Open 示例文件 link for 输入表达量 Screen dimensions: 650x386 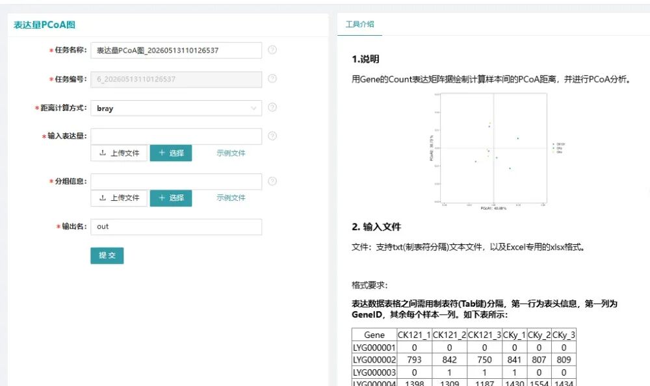coord(231,153)
